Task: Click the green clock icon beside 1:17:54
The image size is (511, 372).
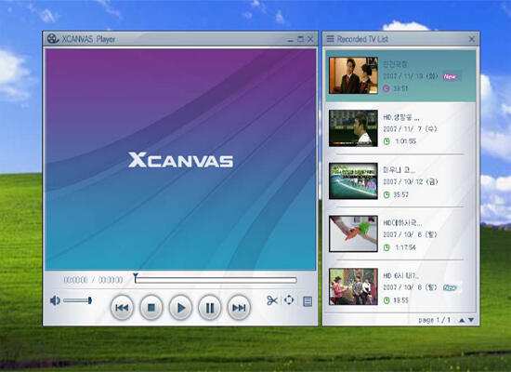Action: 387,247
